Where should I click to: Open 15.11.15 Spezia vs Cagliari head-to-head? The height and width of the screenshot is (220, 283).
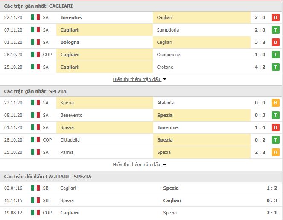point(141,200)
